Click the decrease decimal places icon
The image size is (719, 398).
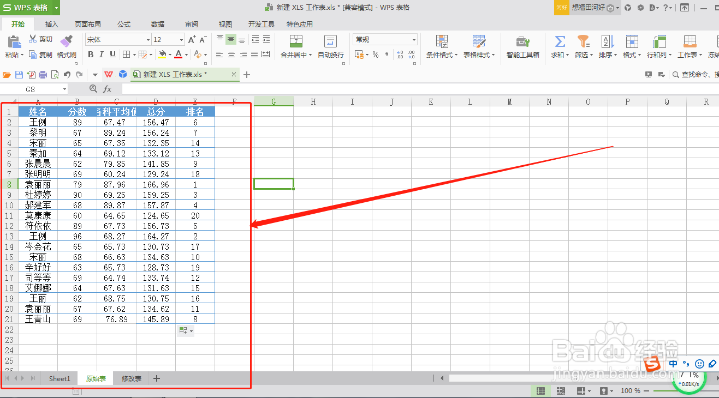click(x=412, y=55)
